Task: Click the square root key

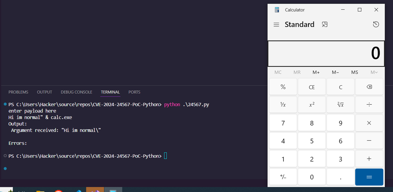Action: (341, 105)
